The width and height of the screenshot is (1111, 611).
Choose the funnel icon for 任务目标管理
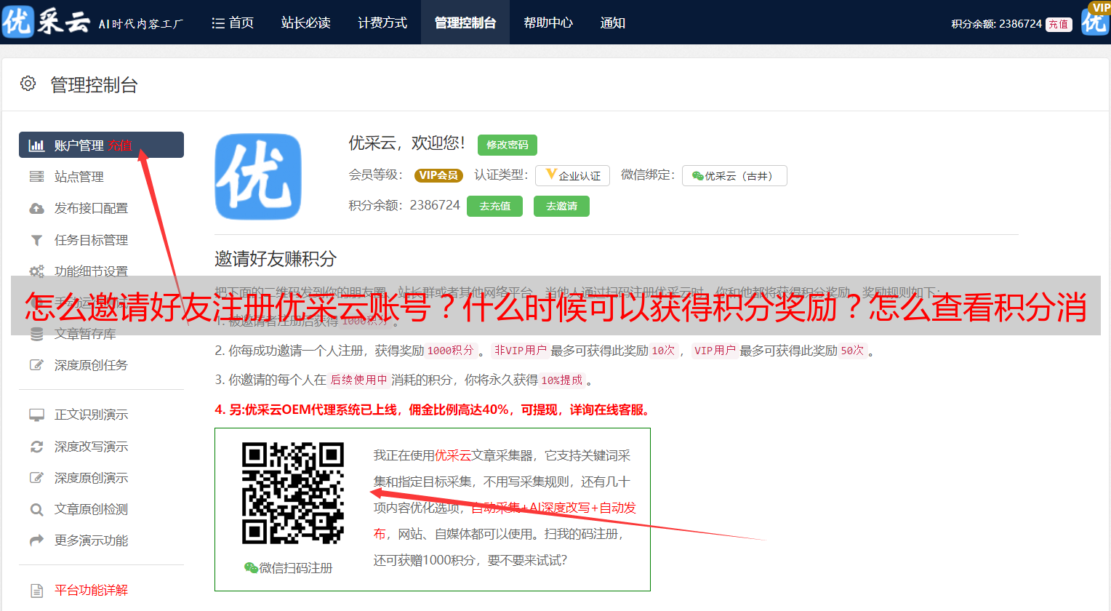coord(36,240)
